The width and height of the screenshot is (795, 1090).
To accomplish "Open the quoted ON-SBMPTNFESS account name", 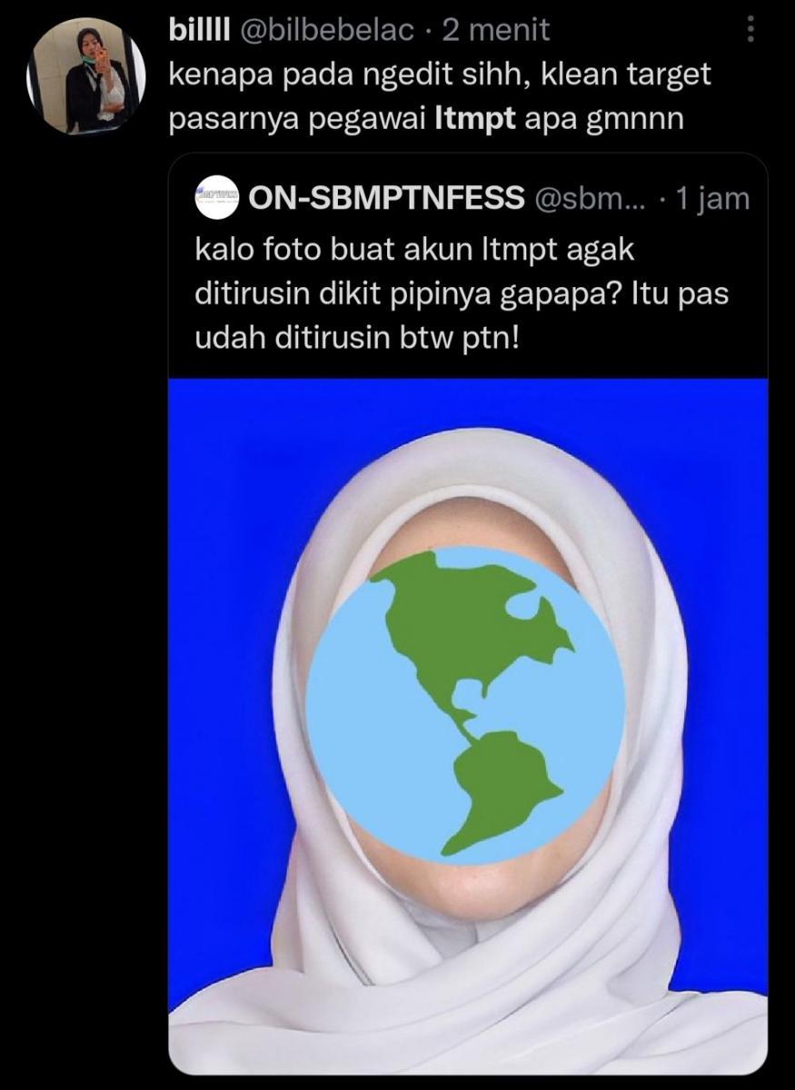I will pos(385,199).
